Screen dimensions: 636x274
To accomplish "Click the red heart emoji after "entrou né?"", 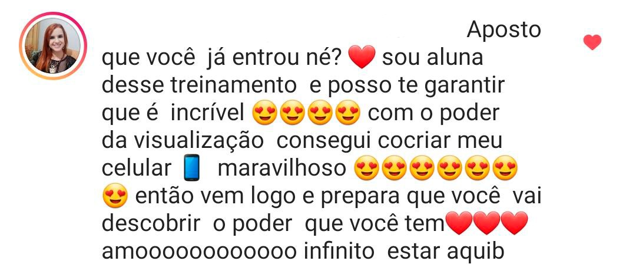I will coord(362,57).
